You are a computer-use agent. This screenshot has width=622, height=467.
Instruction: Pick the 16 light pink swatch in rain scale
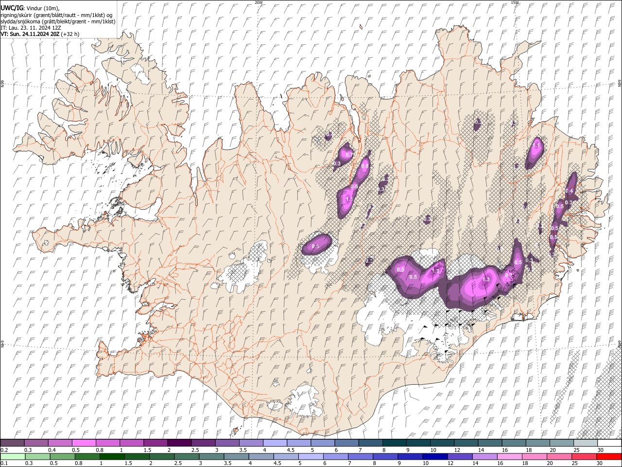point(509,456)
